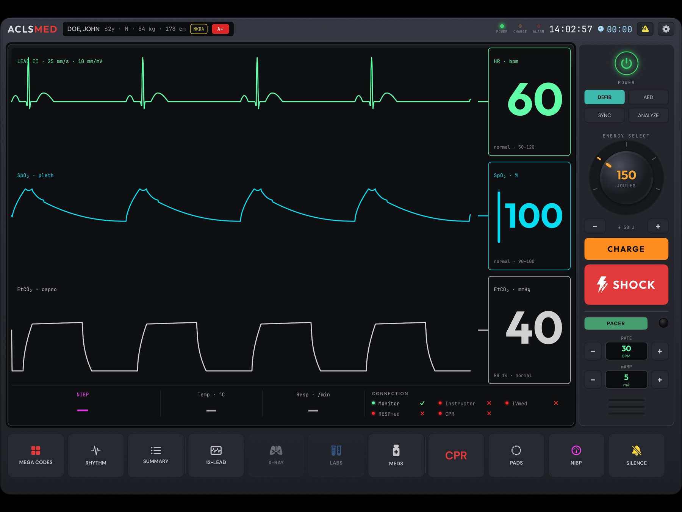682x512 pixels.
Task: Click the pacer rate value 30 BPM
Action: 626,351
